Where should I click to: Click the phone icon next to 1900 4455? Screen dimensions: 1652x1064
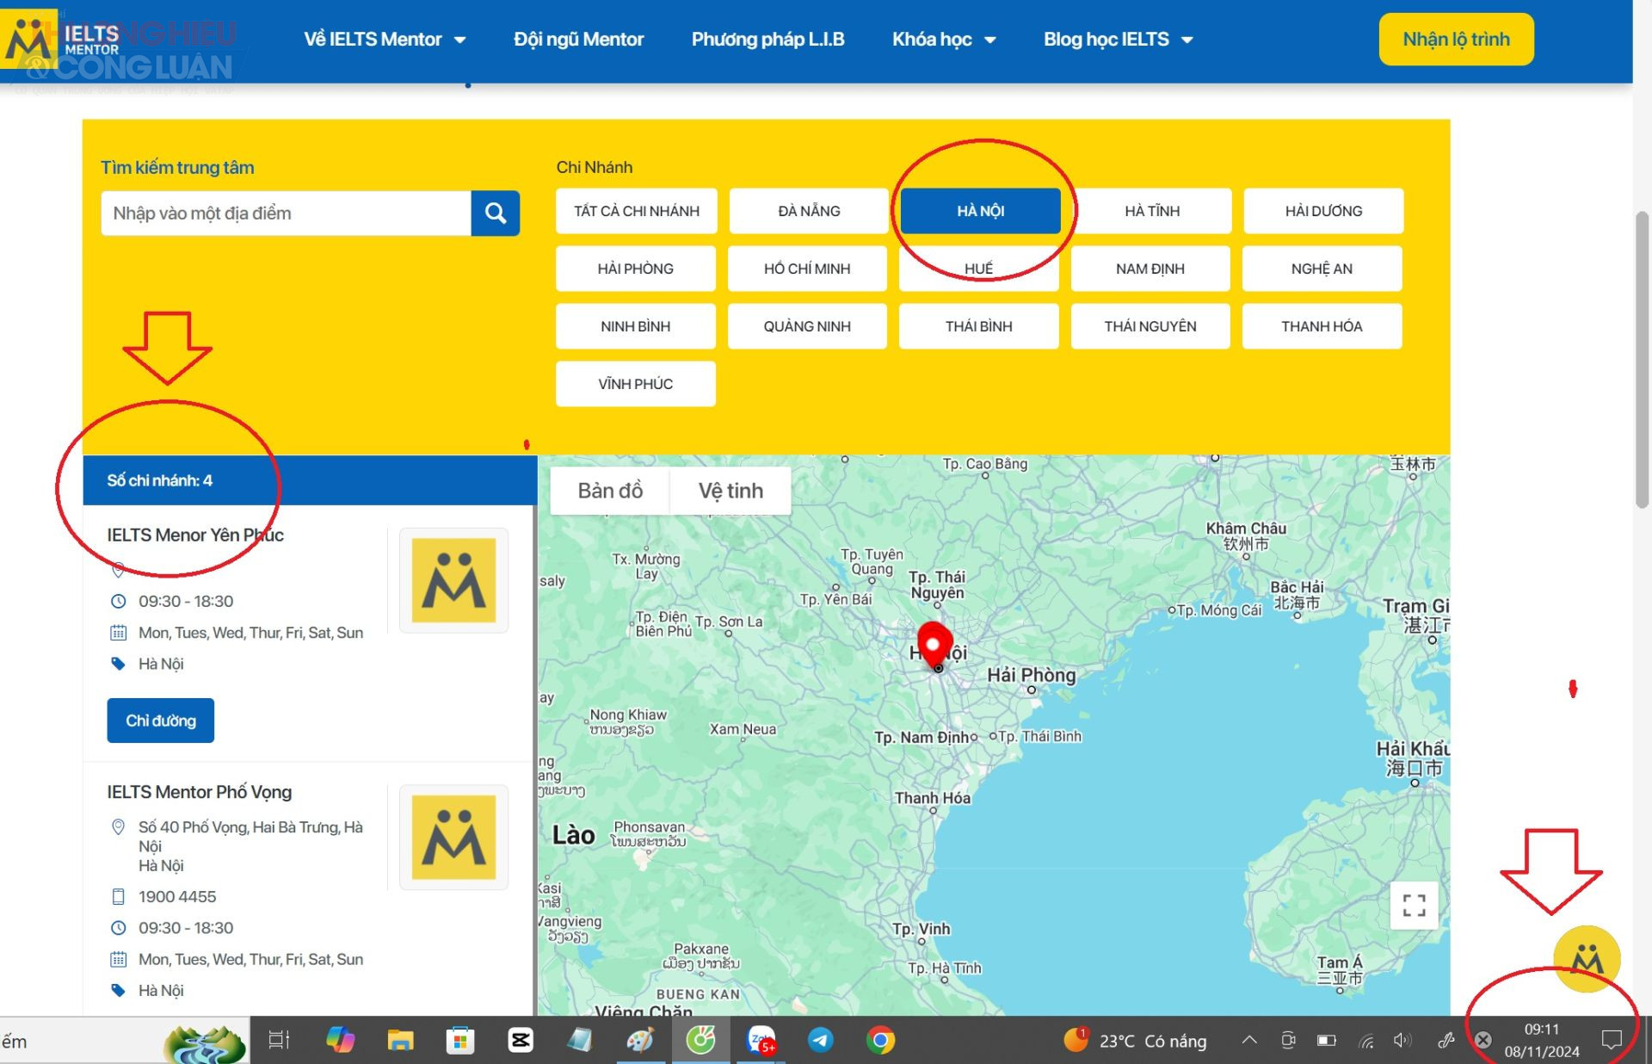click(119, 896)
